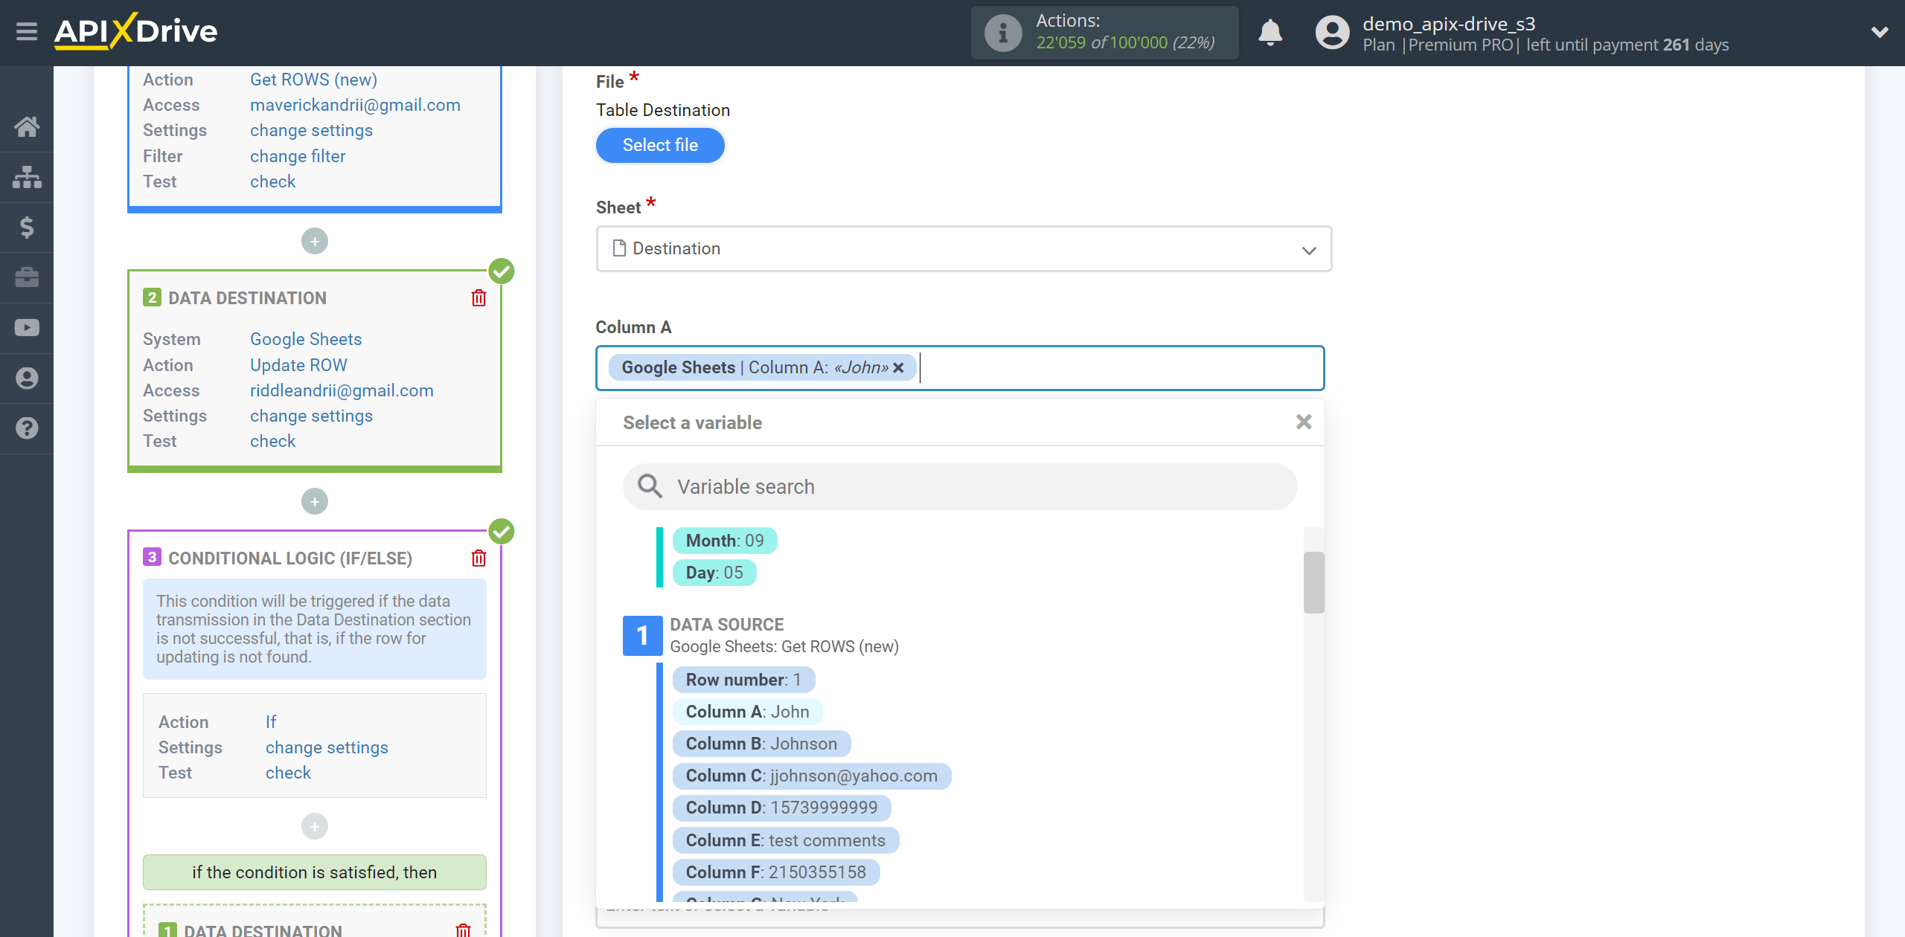
Task: Add step after Data Source block
Action: (315, 242)
